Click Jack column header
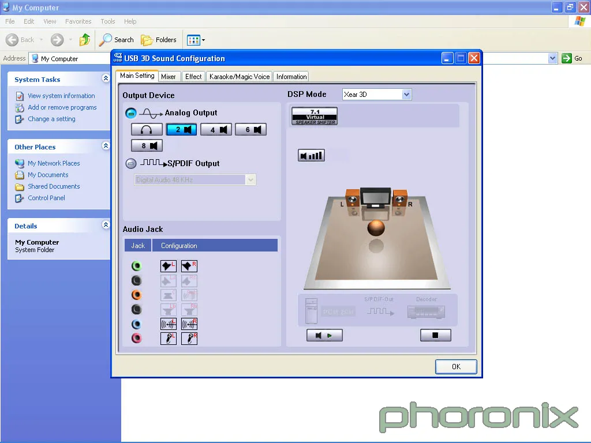591x443 pixels. click(x=138, y=245)
